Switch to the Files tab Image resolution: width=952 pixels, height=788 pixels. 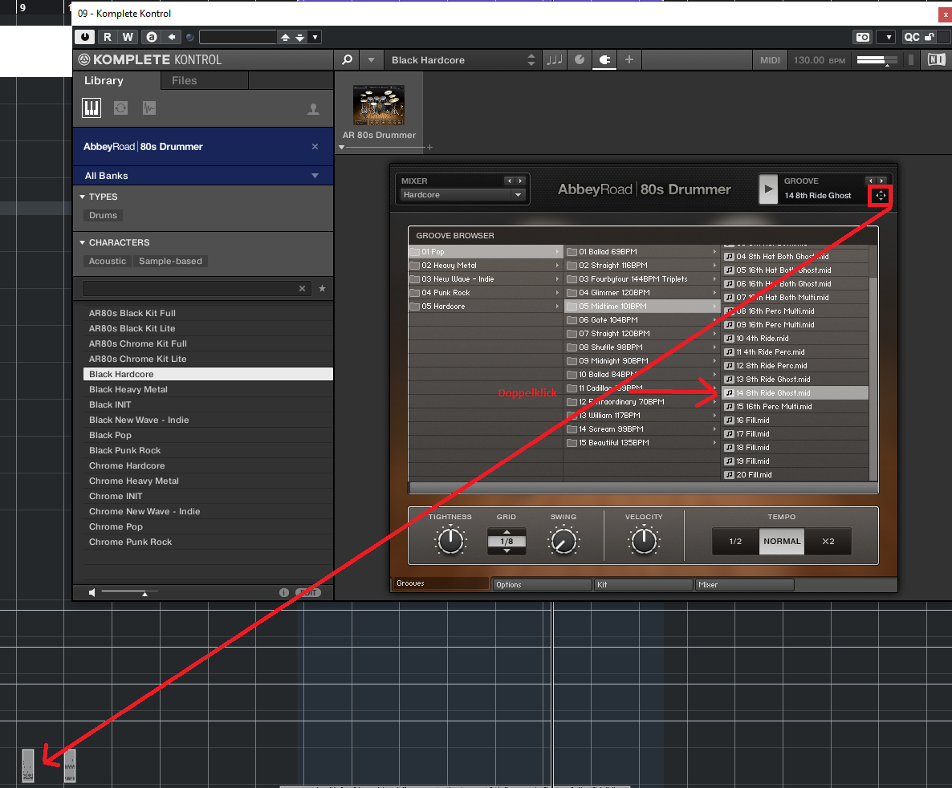coord(184,80)
